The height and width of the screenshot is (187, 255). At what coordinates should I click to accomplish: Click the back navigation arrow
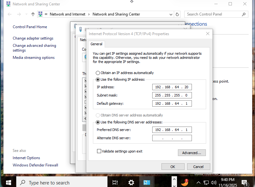[10, 14]
